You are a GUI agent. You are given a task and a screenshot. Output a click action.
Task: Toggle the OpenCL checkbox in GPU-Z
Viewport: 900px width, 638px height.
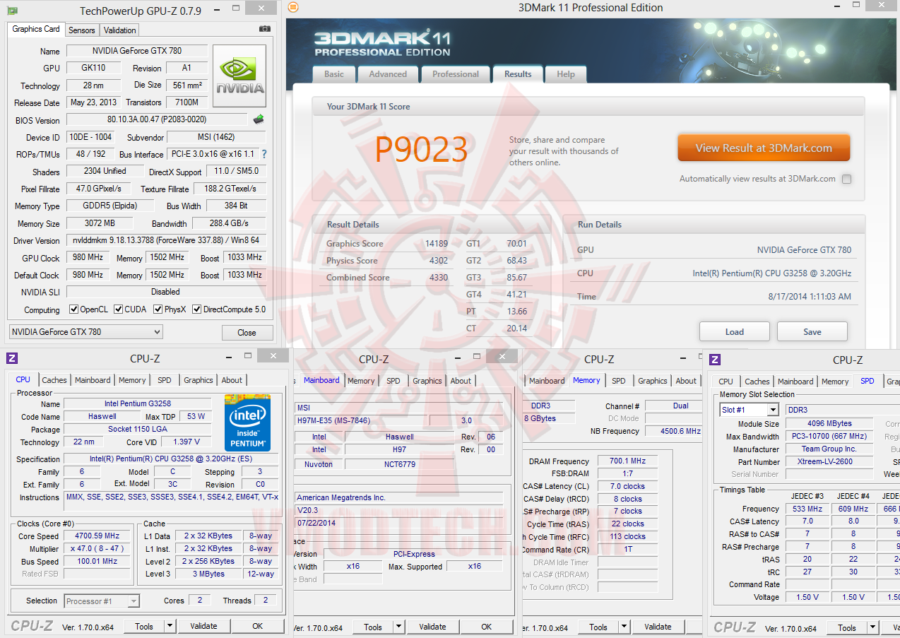(x=73, y=309)
